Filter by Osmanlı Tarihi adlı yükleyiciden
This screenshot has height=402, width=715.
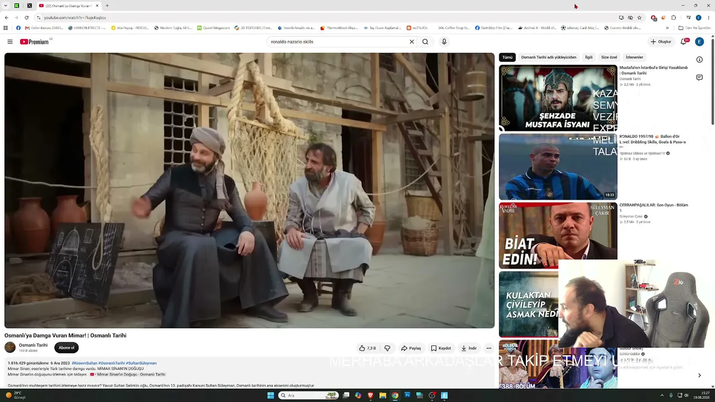tap(549, 58)
